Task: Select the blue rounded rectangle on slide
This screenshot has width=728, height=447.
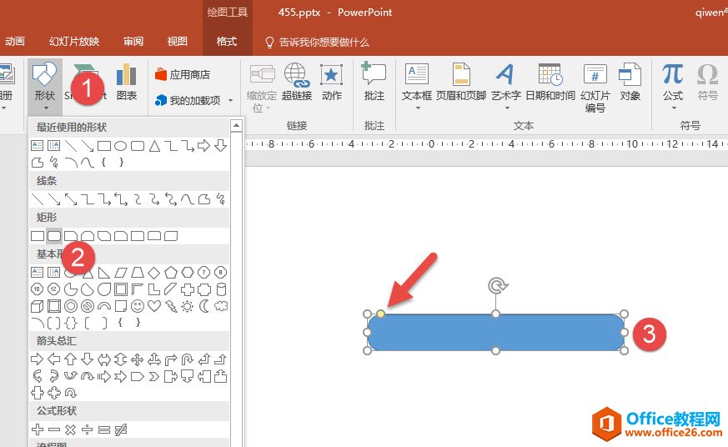Action: click(x=495, y=333)
